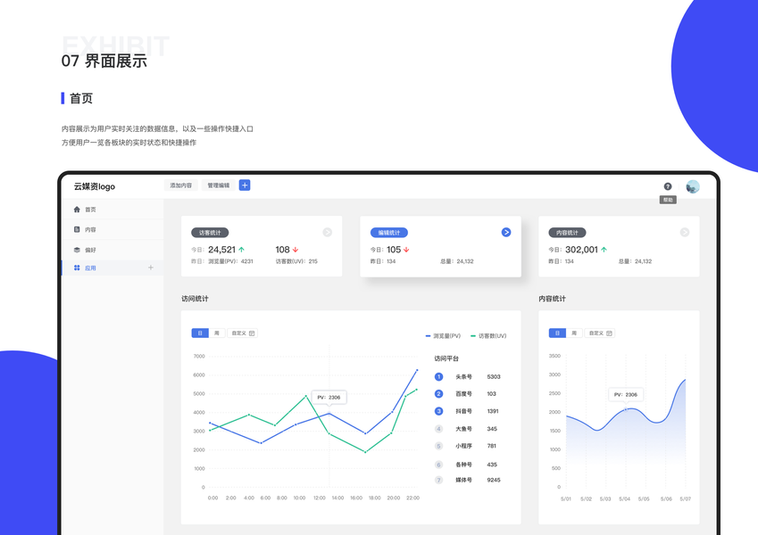Click the 302,001 value in 内容统计 card
This screenshot has height=535, width=758.
coord(581,250)
